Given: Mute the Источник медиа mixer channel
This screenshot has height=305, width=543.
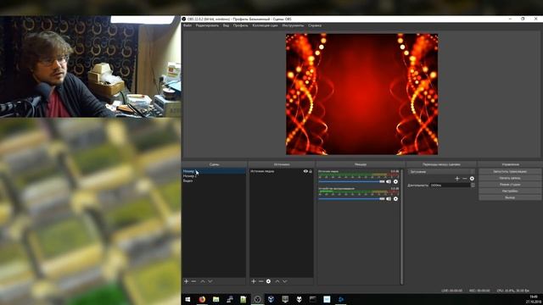Looking at the screenshot, I should pos(389,181).
